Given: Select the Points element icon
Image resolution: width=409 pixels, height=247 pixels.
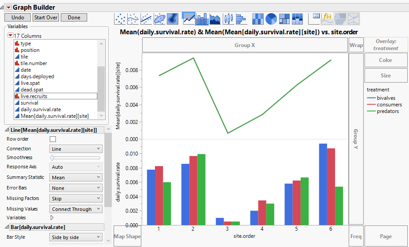Looking at the screenshot, I should (120, 19).
